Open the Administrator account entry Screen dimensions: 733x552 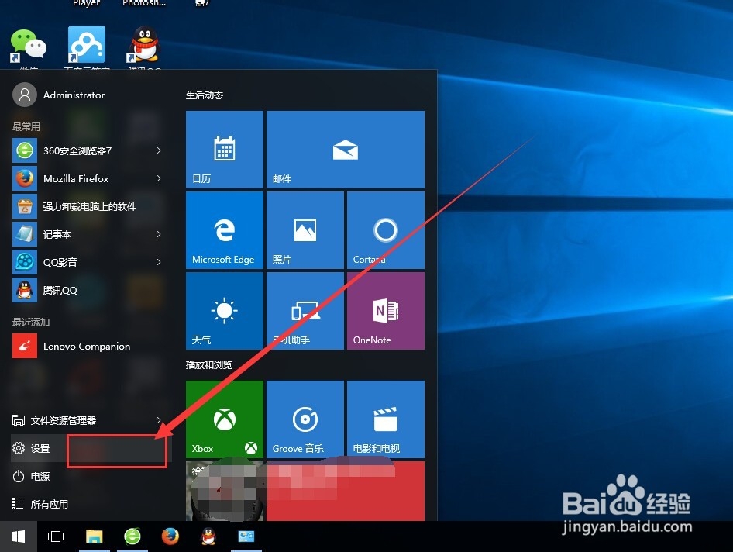62,95
